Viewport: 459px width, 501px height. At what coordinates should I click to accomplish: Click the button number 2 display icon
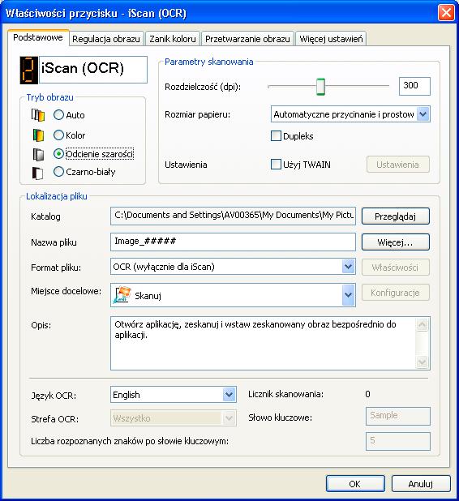coord(28,71)
